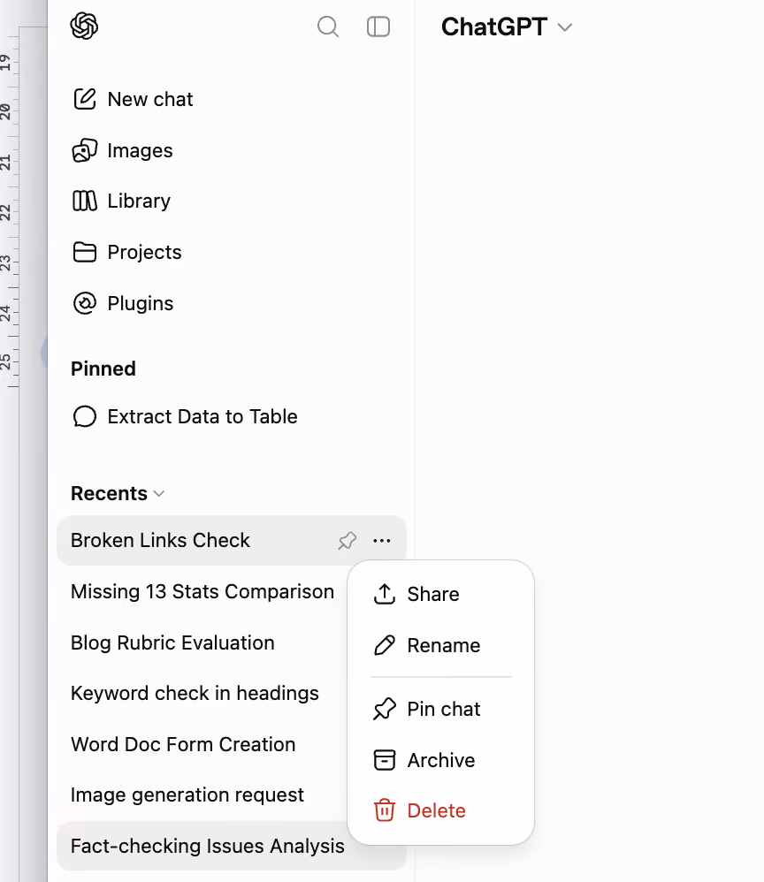Click the three-dot options icon for Broken Links Check
The height and width of the screenshot is (882, 764).
click(382, 541)
